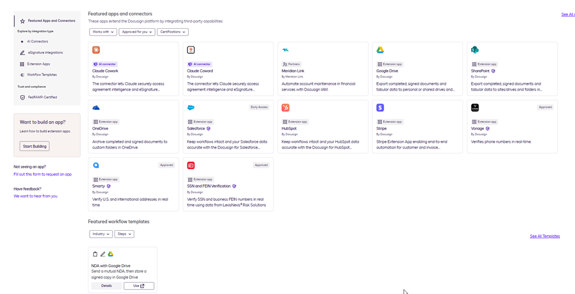The image size is (575, 294).
Task: Click the certification badge beside Vonage
Action: (487, 129)
